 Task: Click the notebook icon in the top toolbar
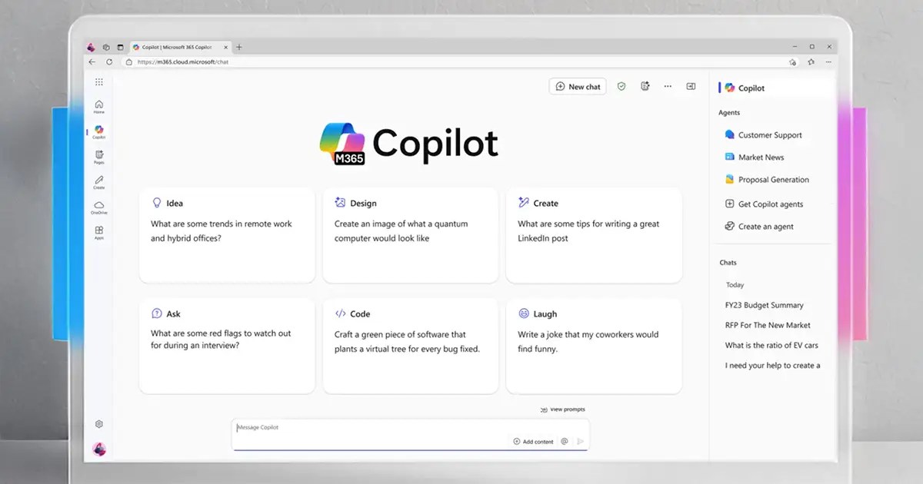(x=645, y=86)
